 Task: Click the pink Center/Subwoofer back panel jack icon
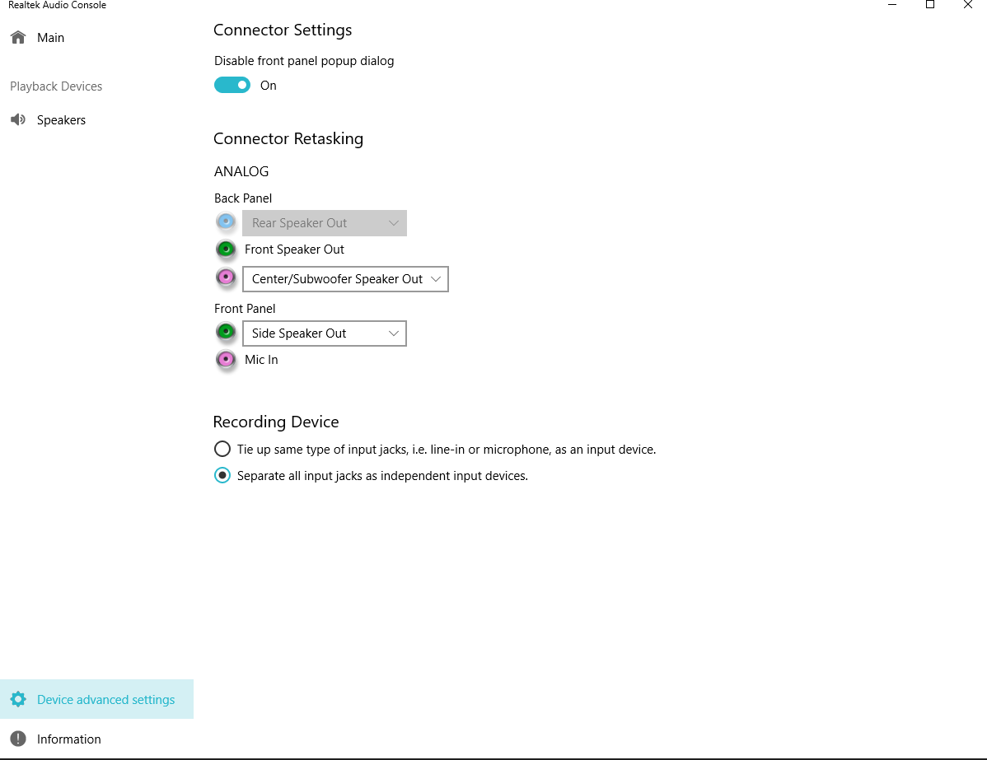226,278
